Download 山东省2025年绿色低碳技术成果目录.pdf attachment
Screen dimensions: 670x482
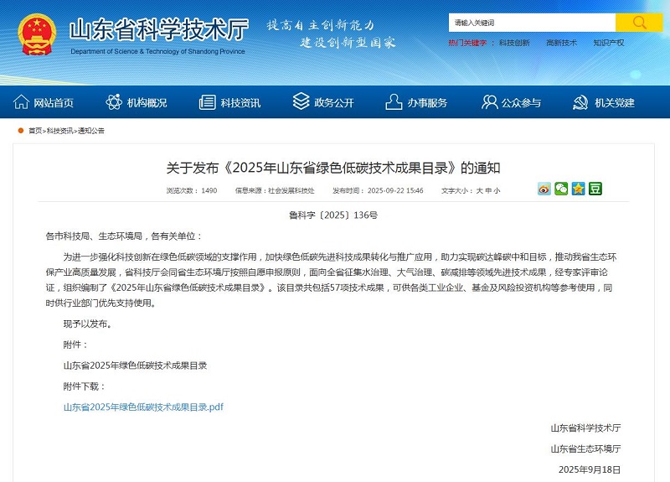(143, 407)
